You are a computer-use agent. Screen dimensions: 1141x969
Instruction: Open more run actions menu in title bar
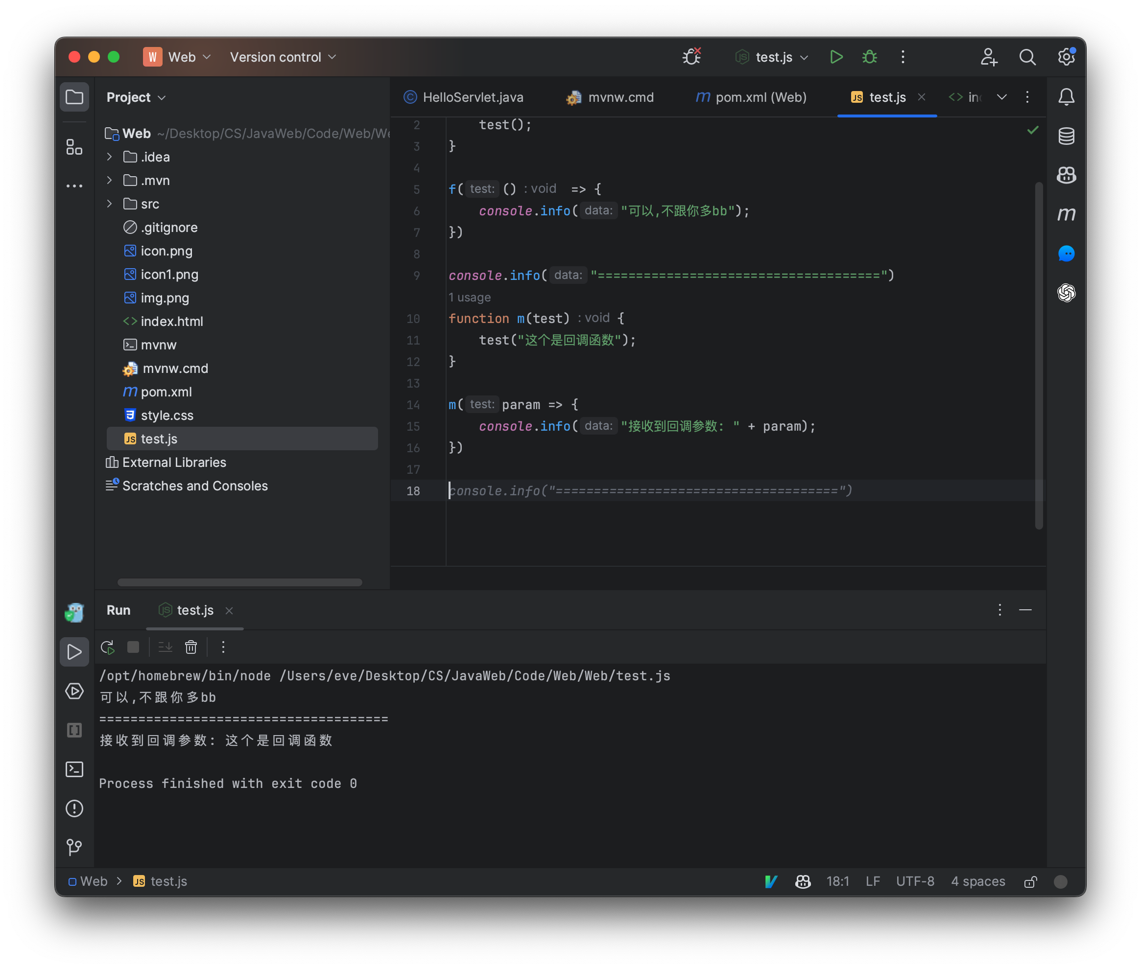coord(903,57)
